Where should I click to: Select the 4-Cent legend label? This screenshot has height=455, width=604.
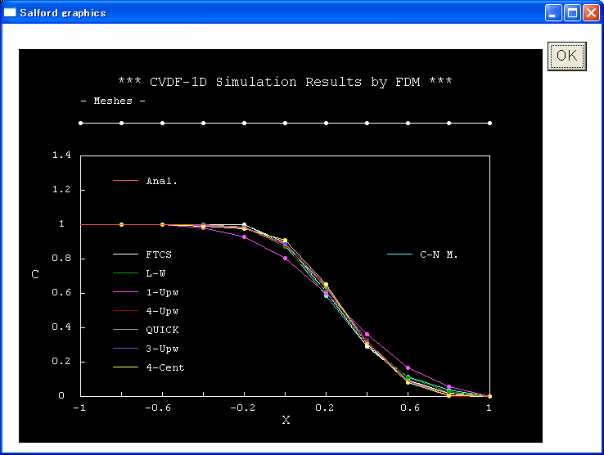165,367
